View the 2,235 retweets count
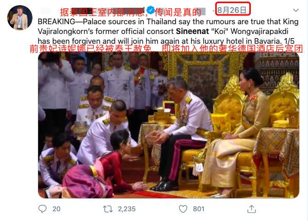Image resolution: width=308 pixels, height=221 pixels. (x=127, y=209)
